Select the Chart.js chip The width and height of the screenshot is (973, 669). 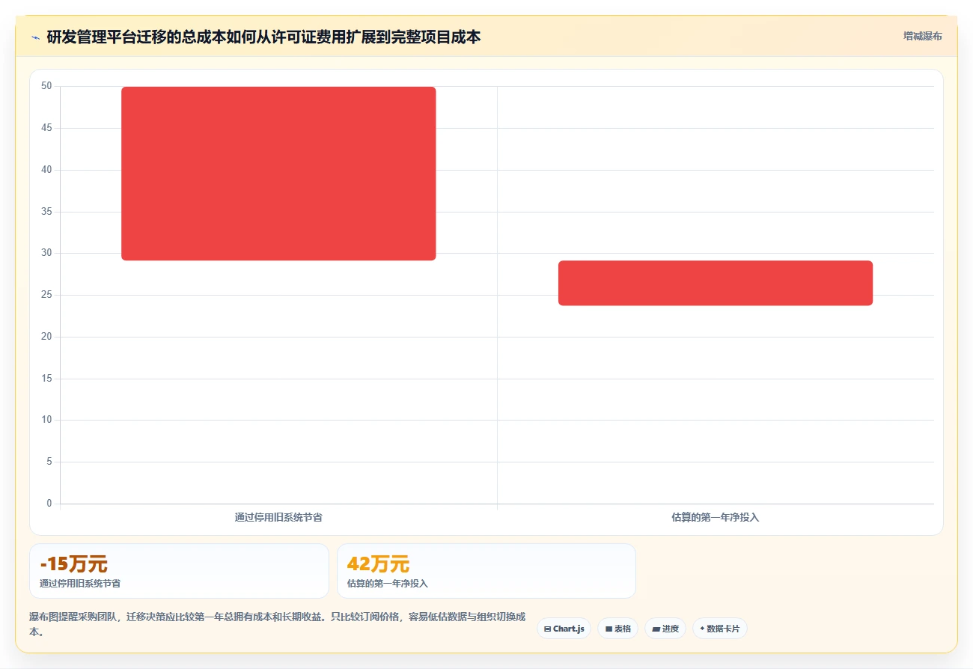pyautogui.click(x=564, y=629)
